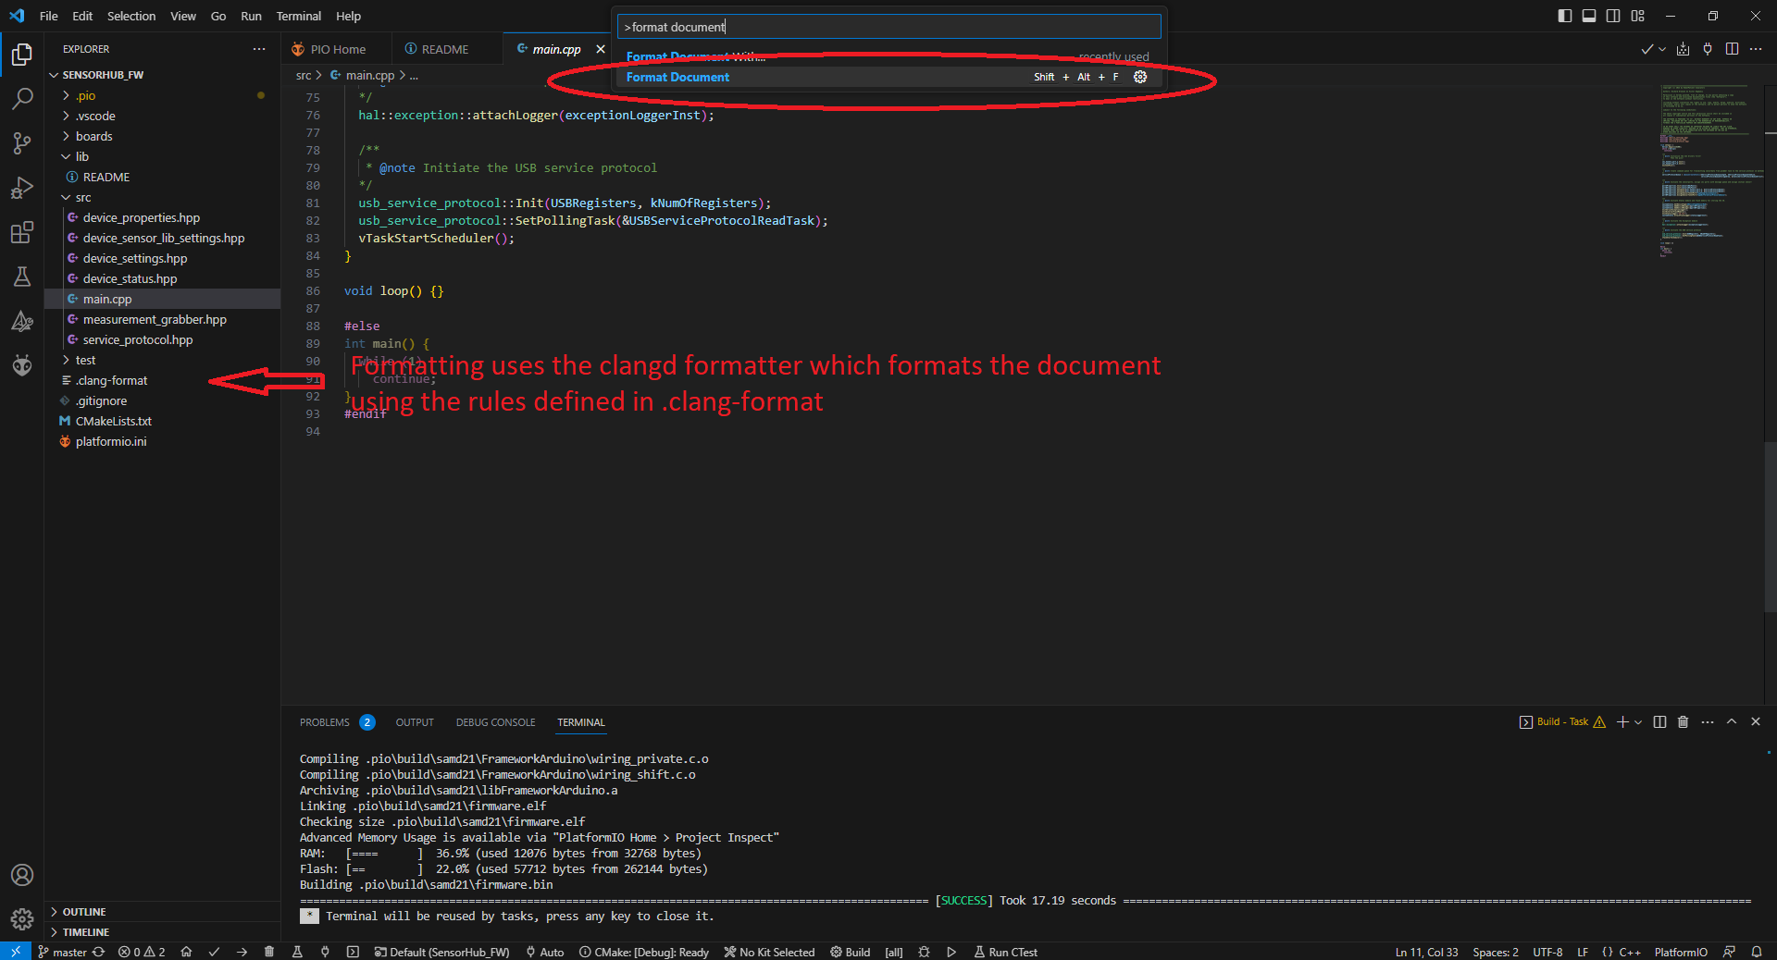Open the Terminal menu

pyautogui.click(x=298, y=16)
